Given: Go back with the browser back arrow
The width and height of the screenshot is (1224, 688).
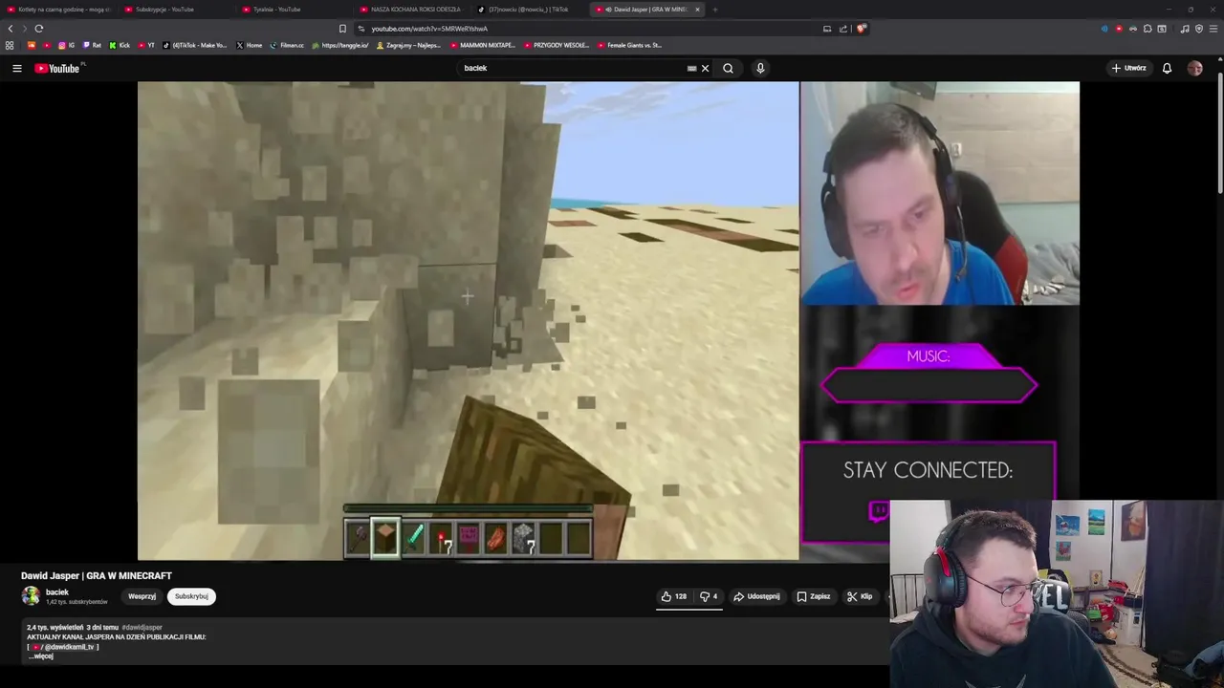Looking at the screenshot, I should [x=11, y=29].
